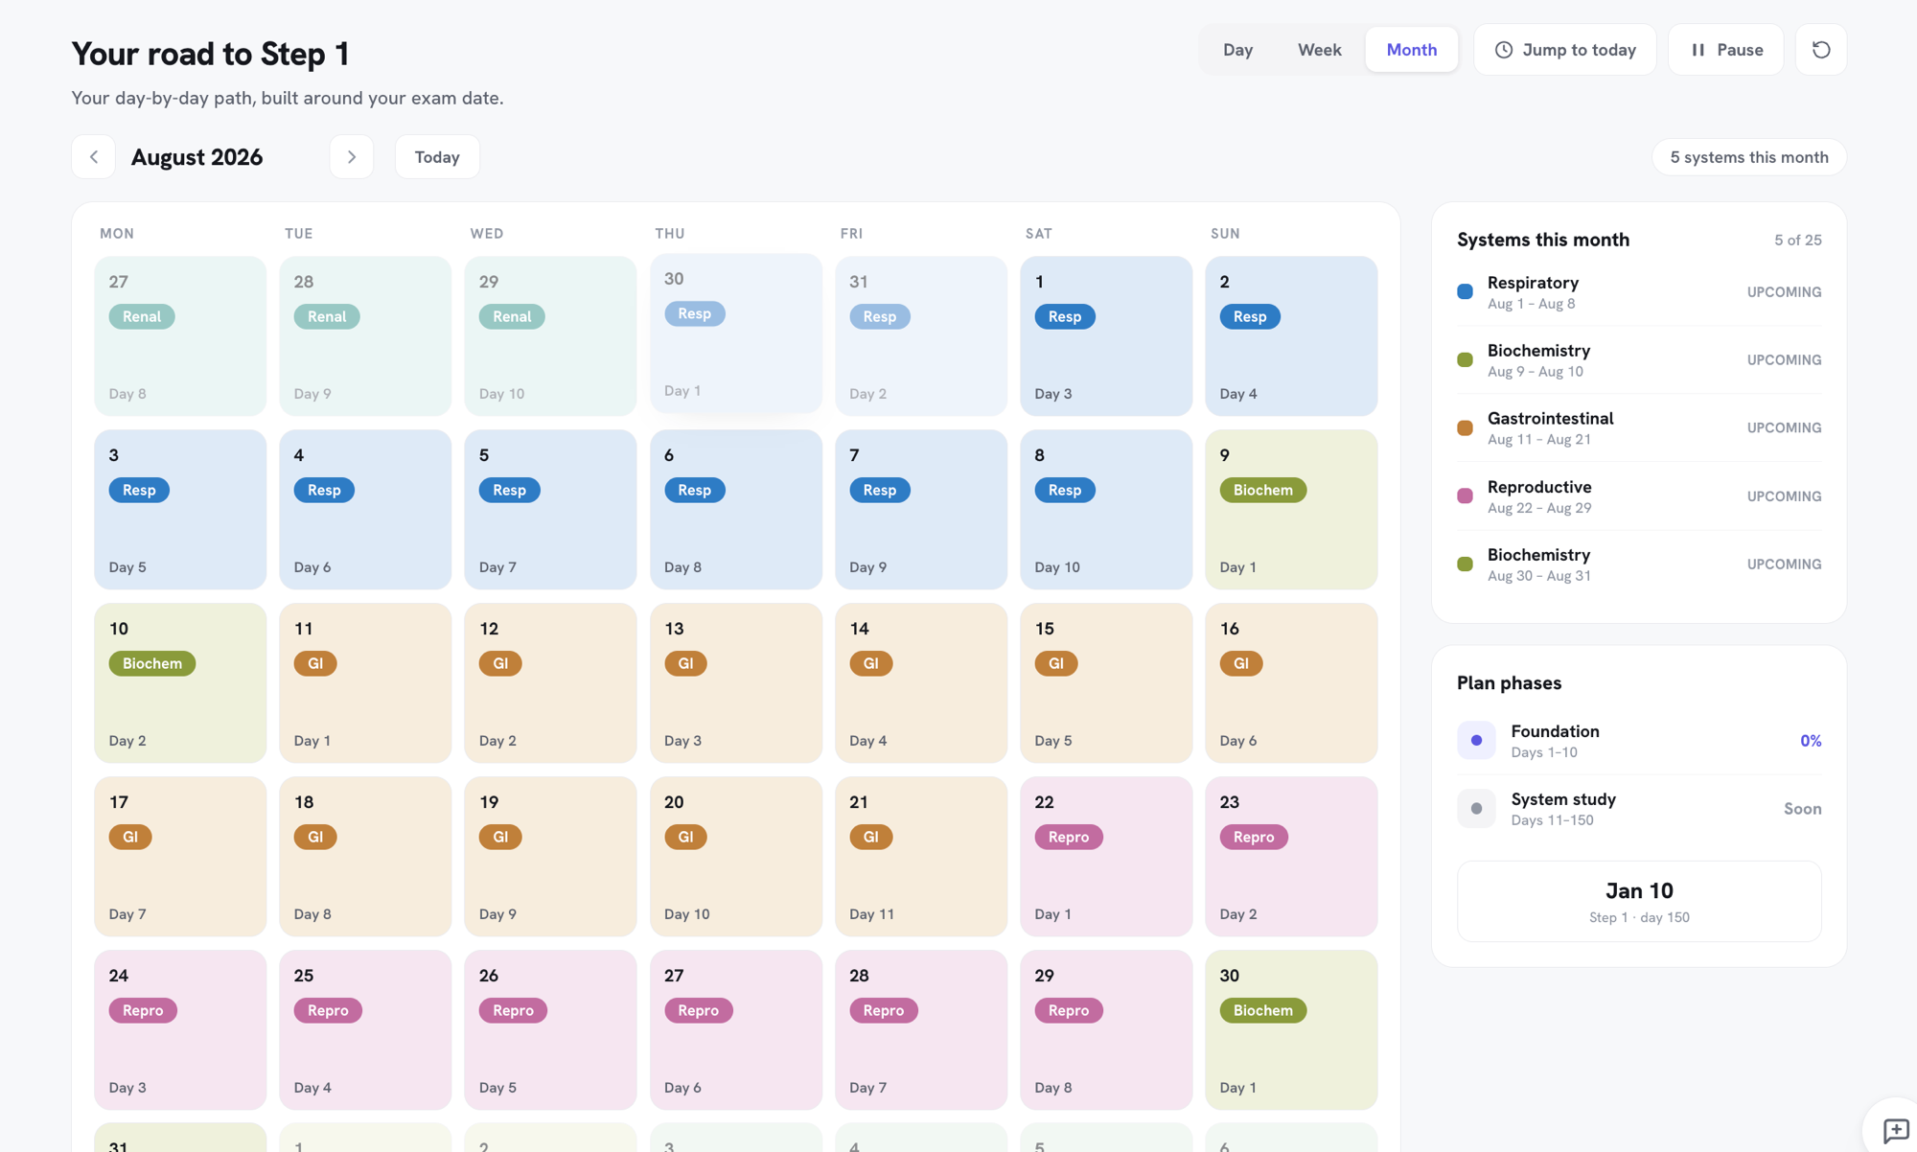Open August 26 Repro Day 5 cell

550,1029
